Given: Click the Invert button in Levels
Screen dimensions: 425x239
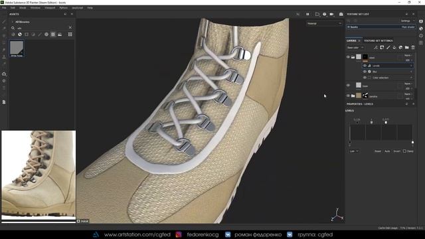Looking at the screenshot, I should click(x=397, y=151).
